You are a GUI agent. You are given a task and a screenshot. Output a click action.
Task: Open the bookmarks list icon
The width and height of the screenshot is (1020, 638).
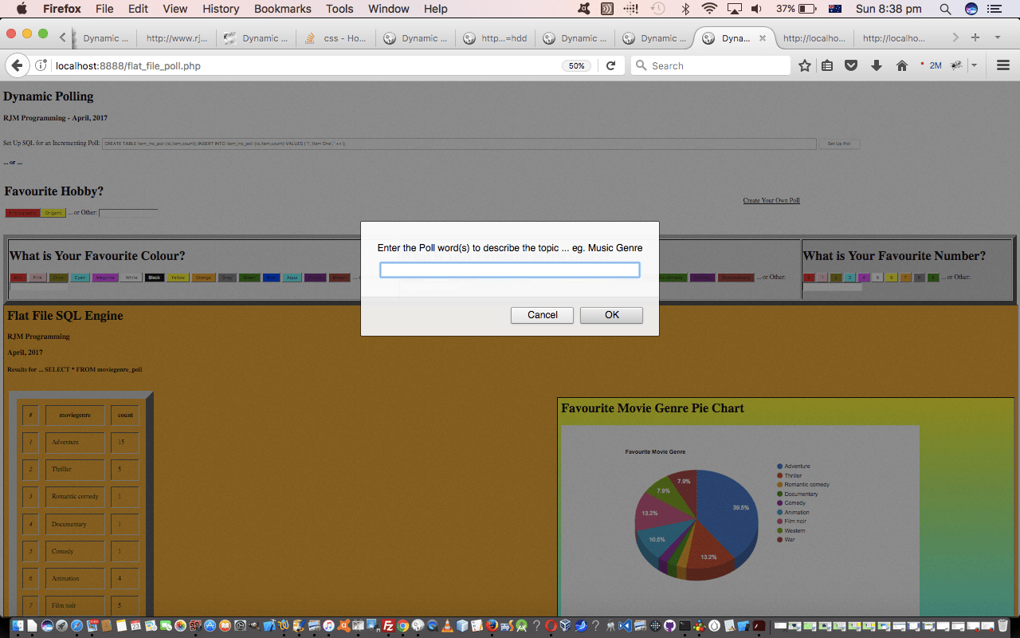tap(827, 65)
